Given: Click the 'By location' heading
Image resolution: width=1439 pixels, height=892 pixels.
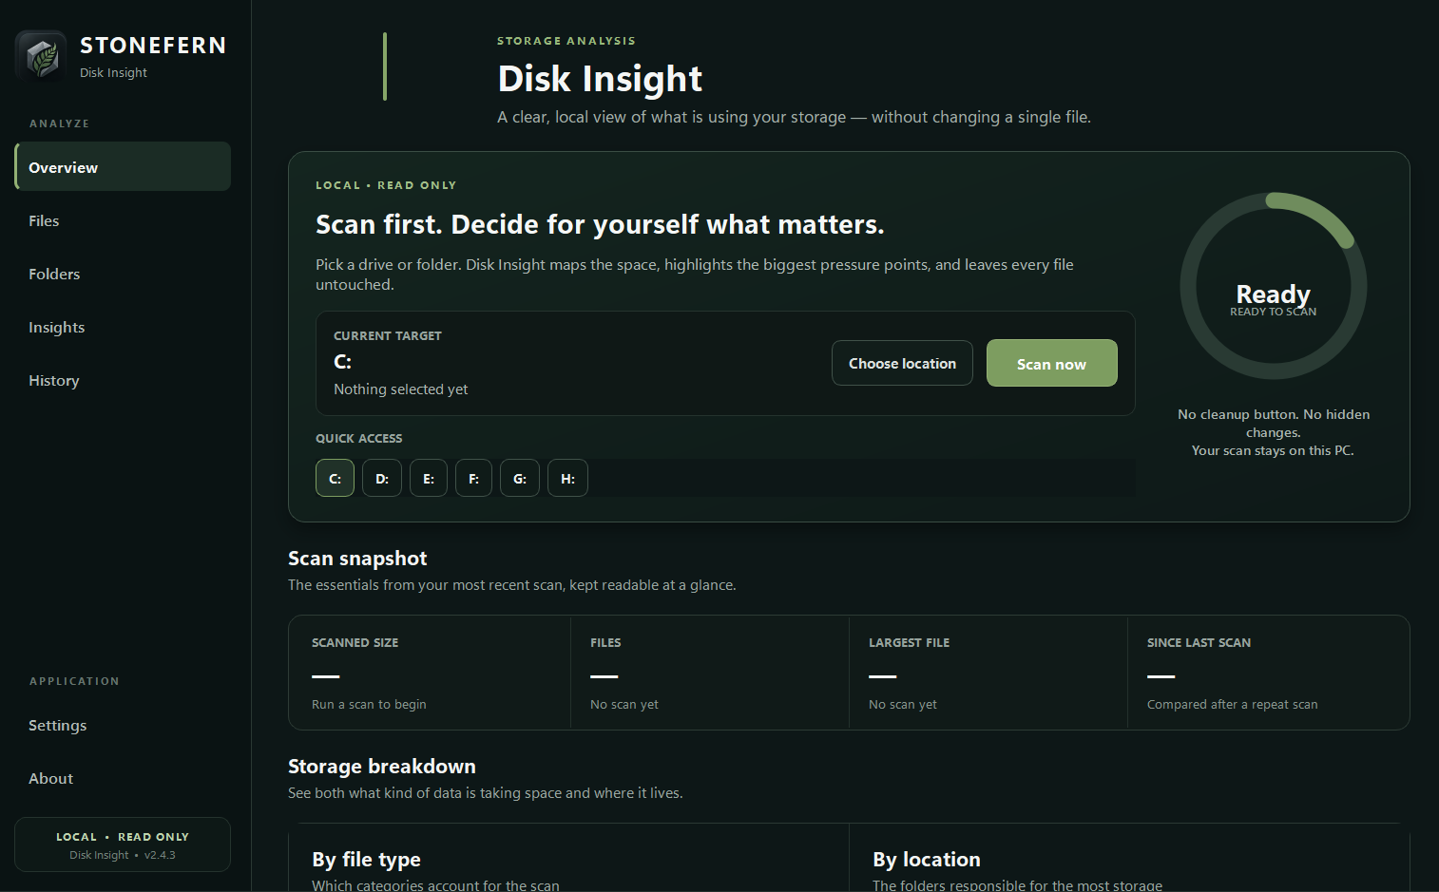Looking at the screenshot, I should 927,860.
